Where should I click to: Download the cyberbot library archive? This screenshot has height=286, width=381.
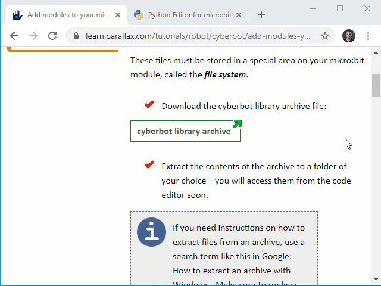click(x=185, y=131)
